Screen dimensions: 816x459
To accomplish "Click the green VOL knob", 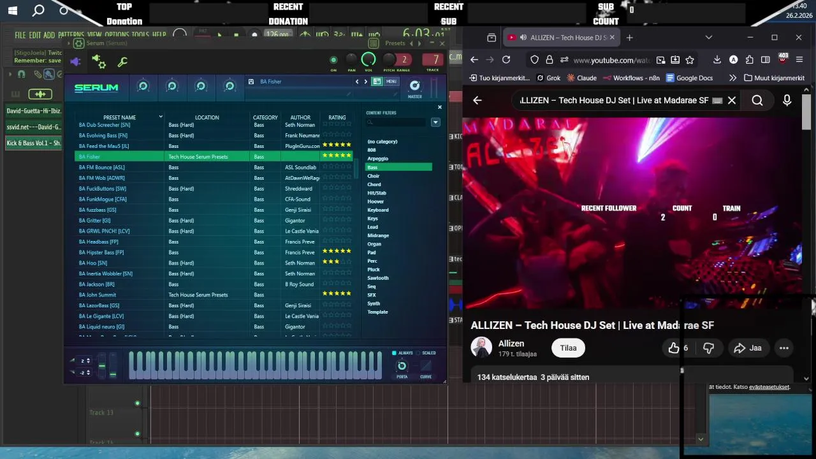I will coord(368,60).
